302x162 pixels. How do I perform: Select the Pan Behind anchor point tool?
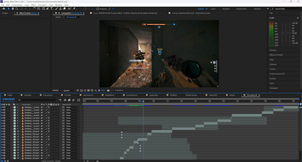click(39, 9)
